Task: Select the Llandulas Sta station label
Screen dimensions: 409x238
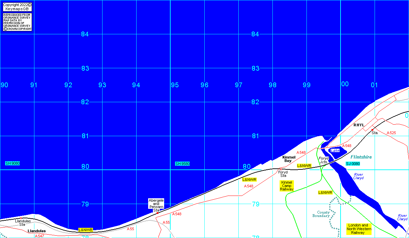Action: (22, 223)
